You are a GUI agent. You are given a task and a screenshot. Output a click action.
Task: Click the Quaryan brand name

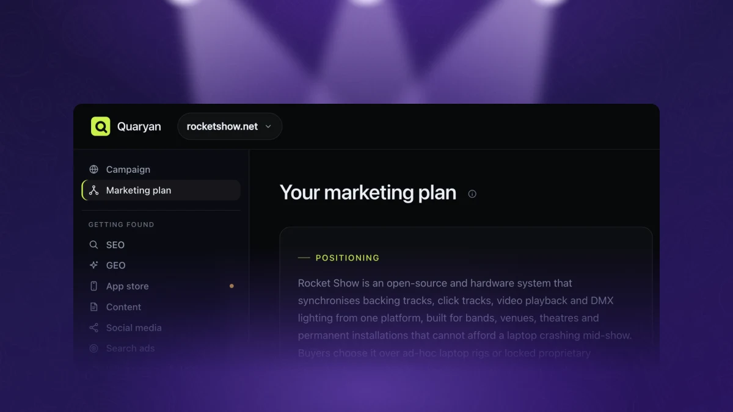[x=139, y=127]
